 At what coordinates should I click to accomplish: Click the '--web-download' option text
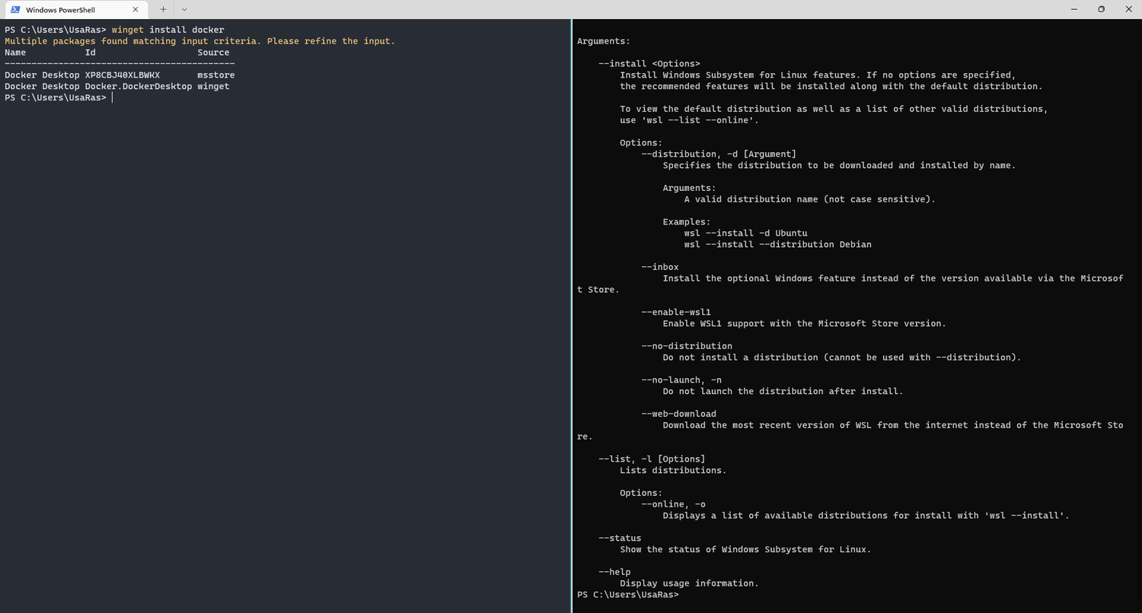[x=679, y=414]
